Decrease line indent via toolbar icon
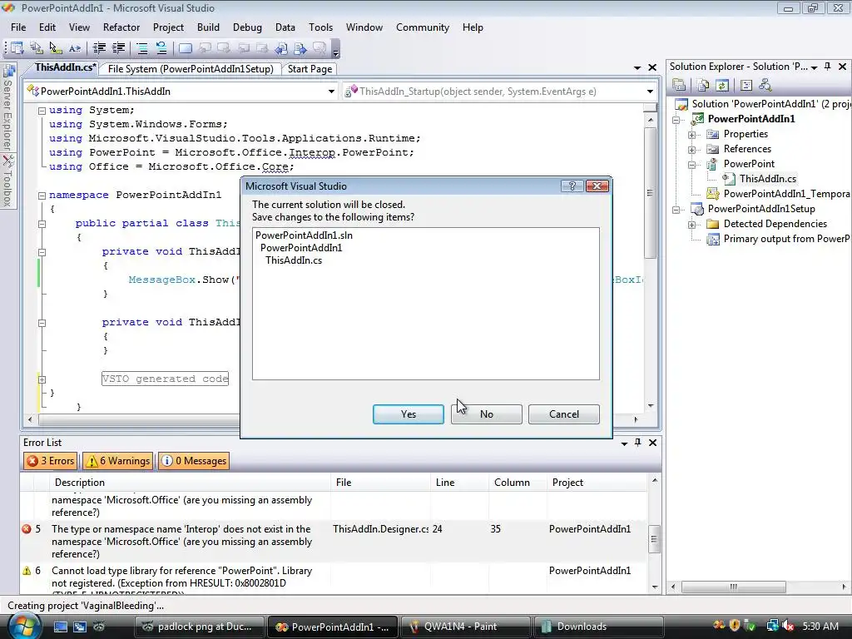Image resolution: width=852 pixels, height=639 pixels. coord(99,48)
